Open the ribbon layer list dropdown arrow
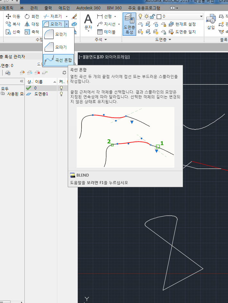 pyautogui.click(x=201, y=16)
